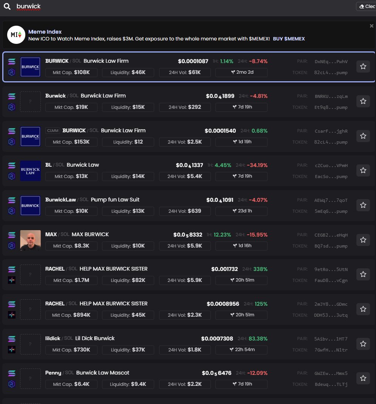Click Solana icon in BL Burwick Law row
This screenshot has height=404, width=376.
tap(12, 166)
